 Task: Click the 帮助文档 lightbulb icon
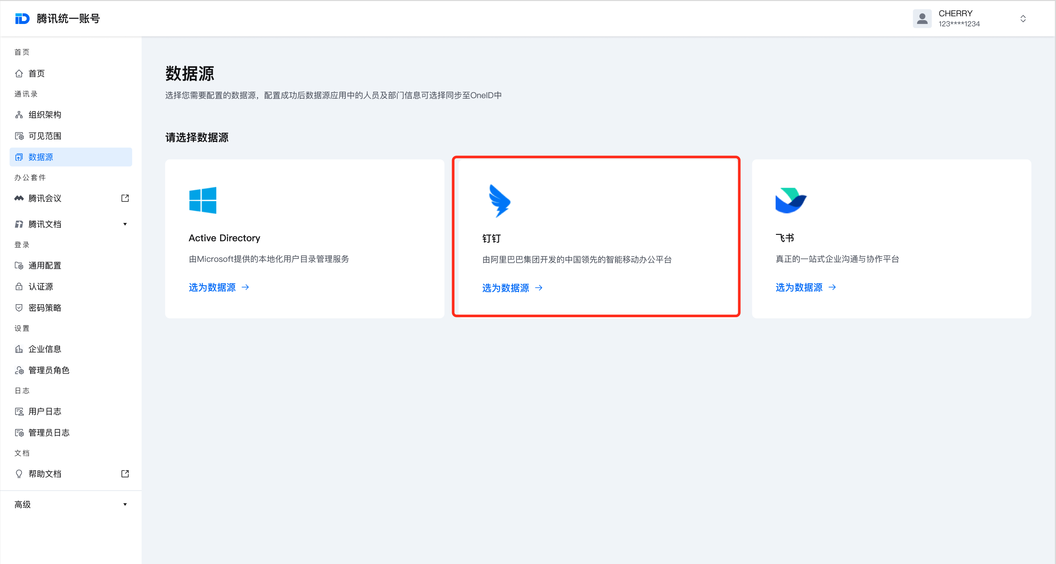(19, 474)
